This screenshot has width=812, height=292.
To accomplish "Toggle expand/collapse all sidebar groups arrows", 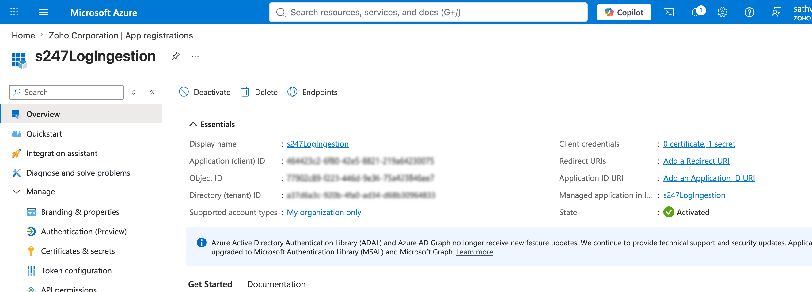I will coord(134,92).
